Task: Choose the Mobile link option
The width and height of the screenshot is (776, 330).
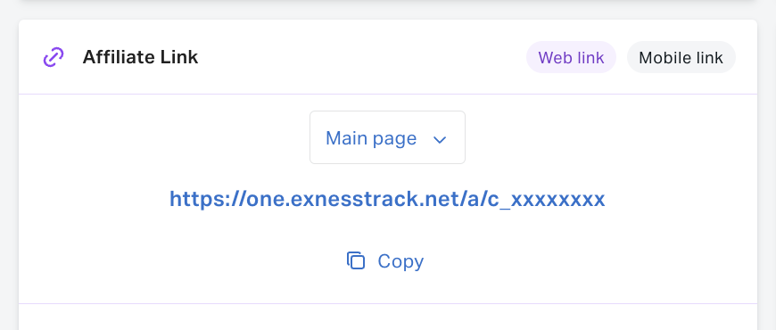Action: tap(681, 57)
